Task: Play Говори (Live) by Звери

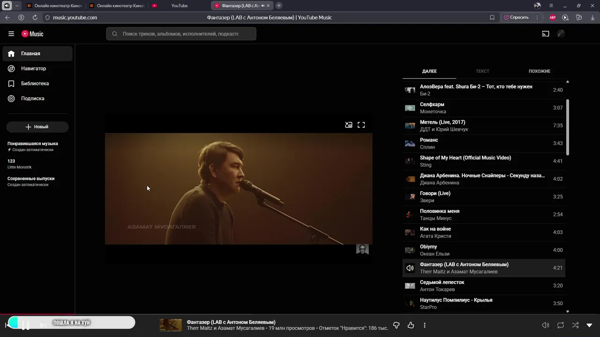Action: point(484,197)
